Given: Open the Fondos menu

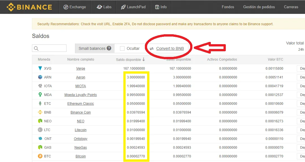Looking at the screenshot, I should pos(228,7).
